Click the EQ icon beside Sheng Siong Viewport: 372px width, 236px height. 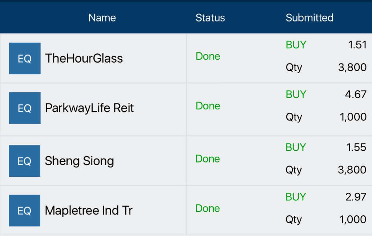24,161
